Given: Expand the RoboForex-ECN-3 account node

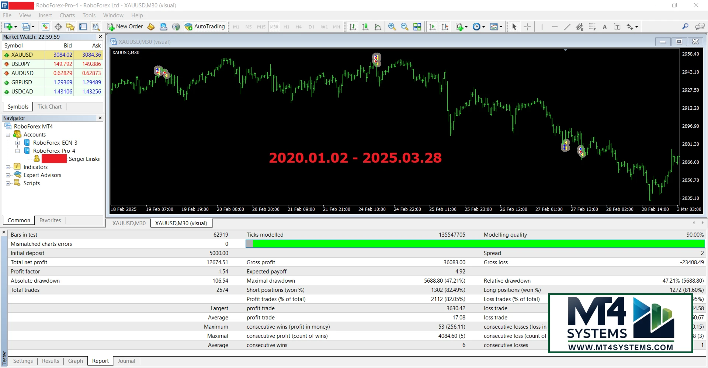Looking at the screenshot, I should point(17,143).
